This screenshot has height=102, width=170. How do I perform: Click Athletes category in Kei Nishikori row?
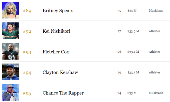154,31
